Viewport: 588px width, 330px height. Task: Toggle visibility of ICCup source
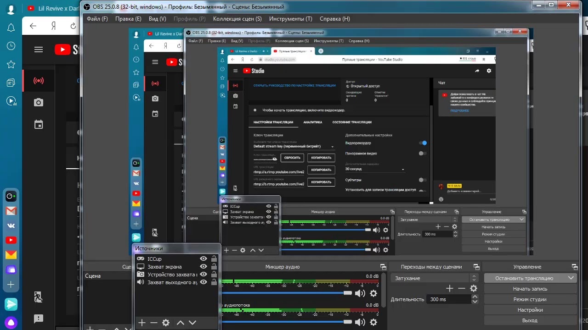pos(204,259)
